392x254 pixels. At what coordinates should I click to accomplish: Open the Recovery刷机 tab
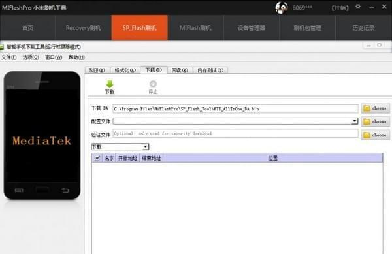tap(83, 28)
